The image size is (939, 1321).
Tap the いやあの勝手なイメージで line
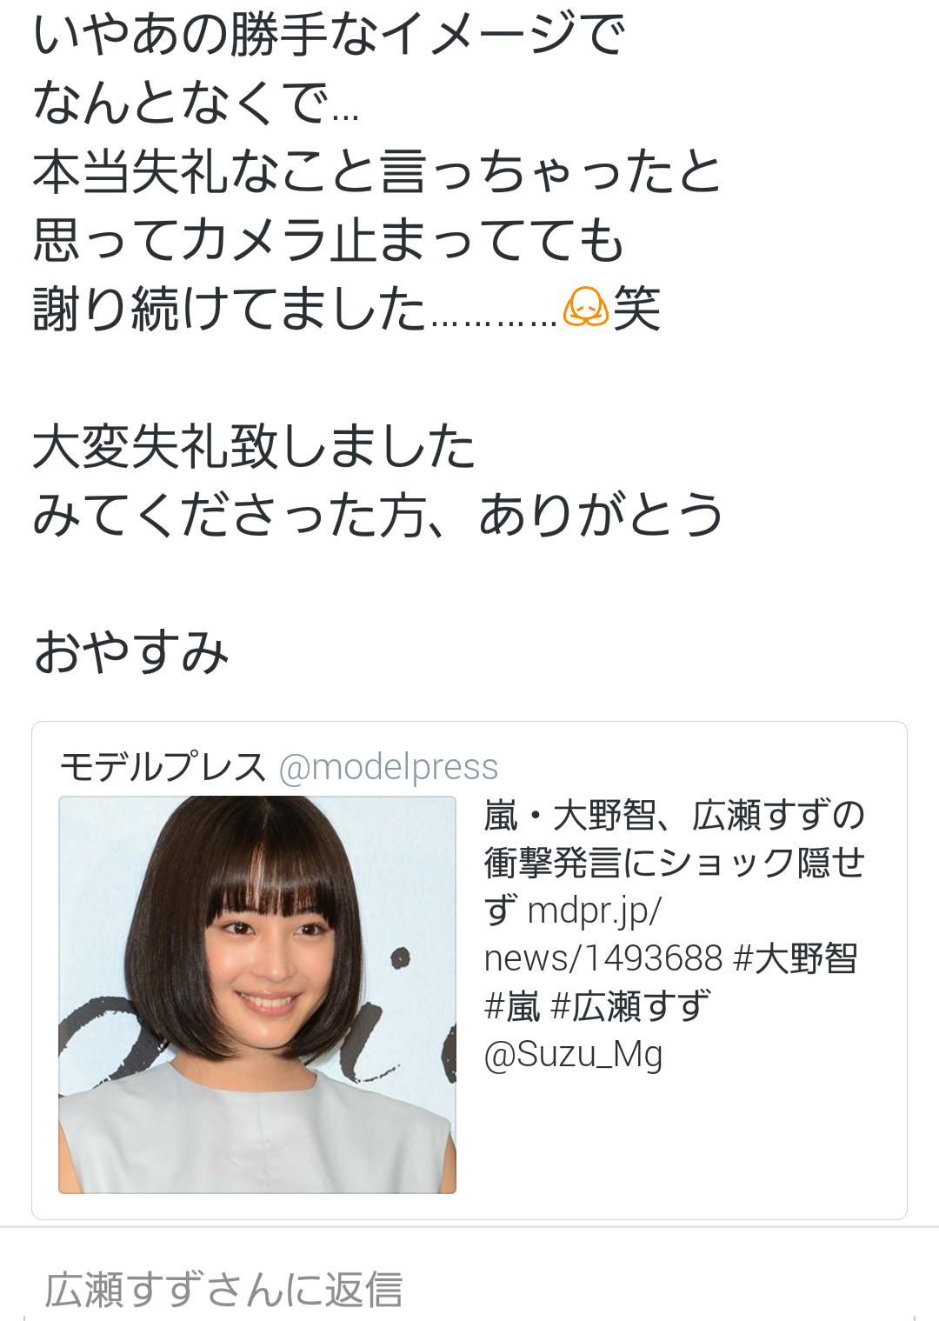pyautogui.click(x=329, y=33)
